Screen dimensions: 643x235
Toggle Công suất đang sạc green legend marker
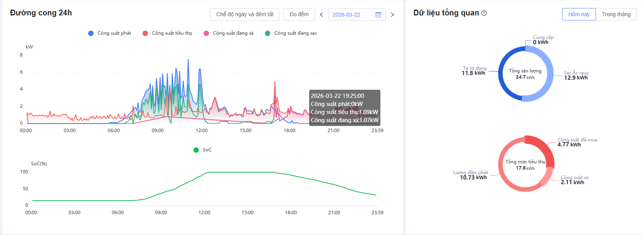pyautogui.click(x=268, y=33)
